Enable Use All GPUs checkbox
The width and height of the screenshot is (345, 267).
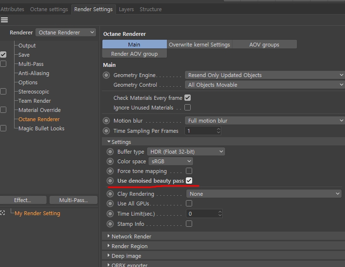click(x=189, y=203)
